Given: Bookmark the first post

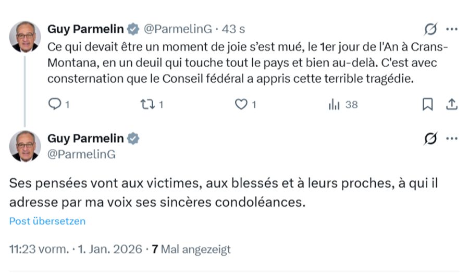Looking at the screenshot, I should [x=427, y=105].
